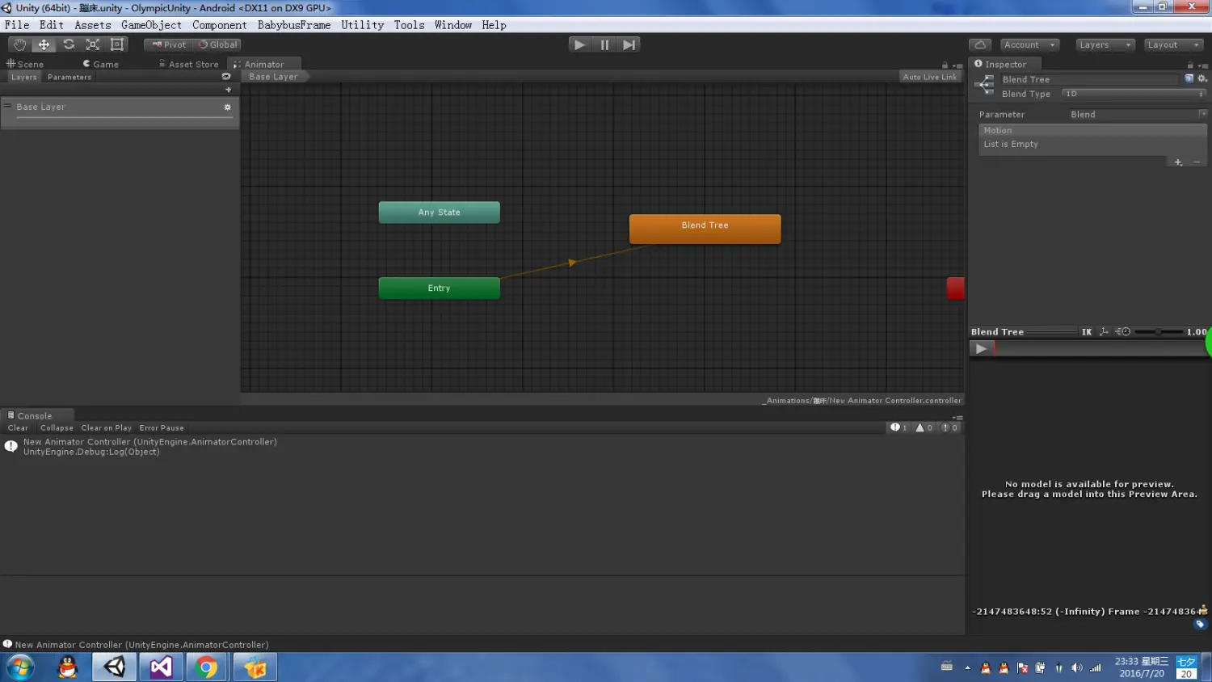Toggle warning message filter in Console
This screenshot has width=1212, height=682.
[x=924, y=428]
